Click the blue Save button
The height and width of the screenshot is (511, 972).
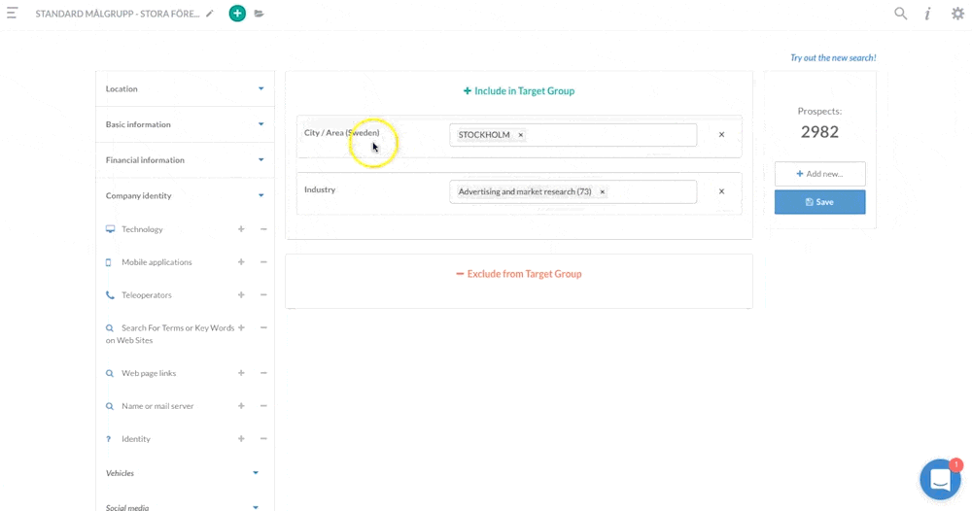819,202
